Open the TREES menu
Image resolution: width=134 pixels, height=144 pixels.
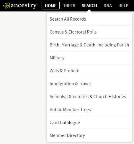click(x=69, y=6)
